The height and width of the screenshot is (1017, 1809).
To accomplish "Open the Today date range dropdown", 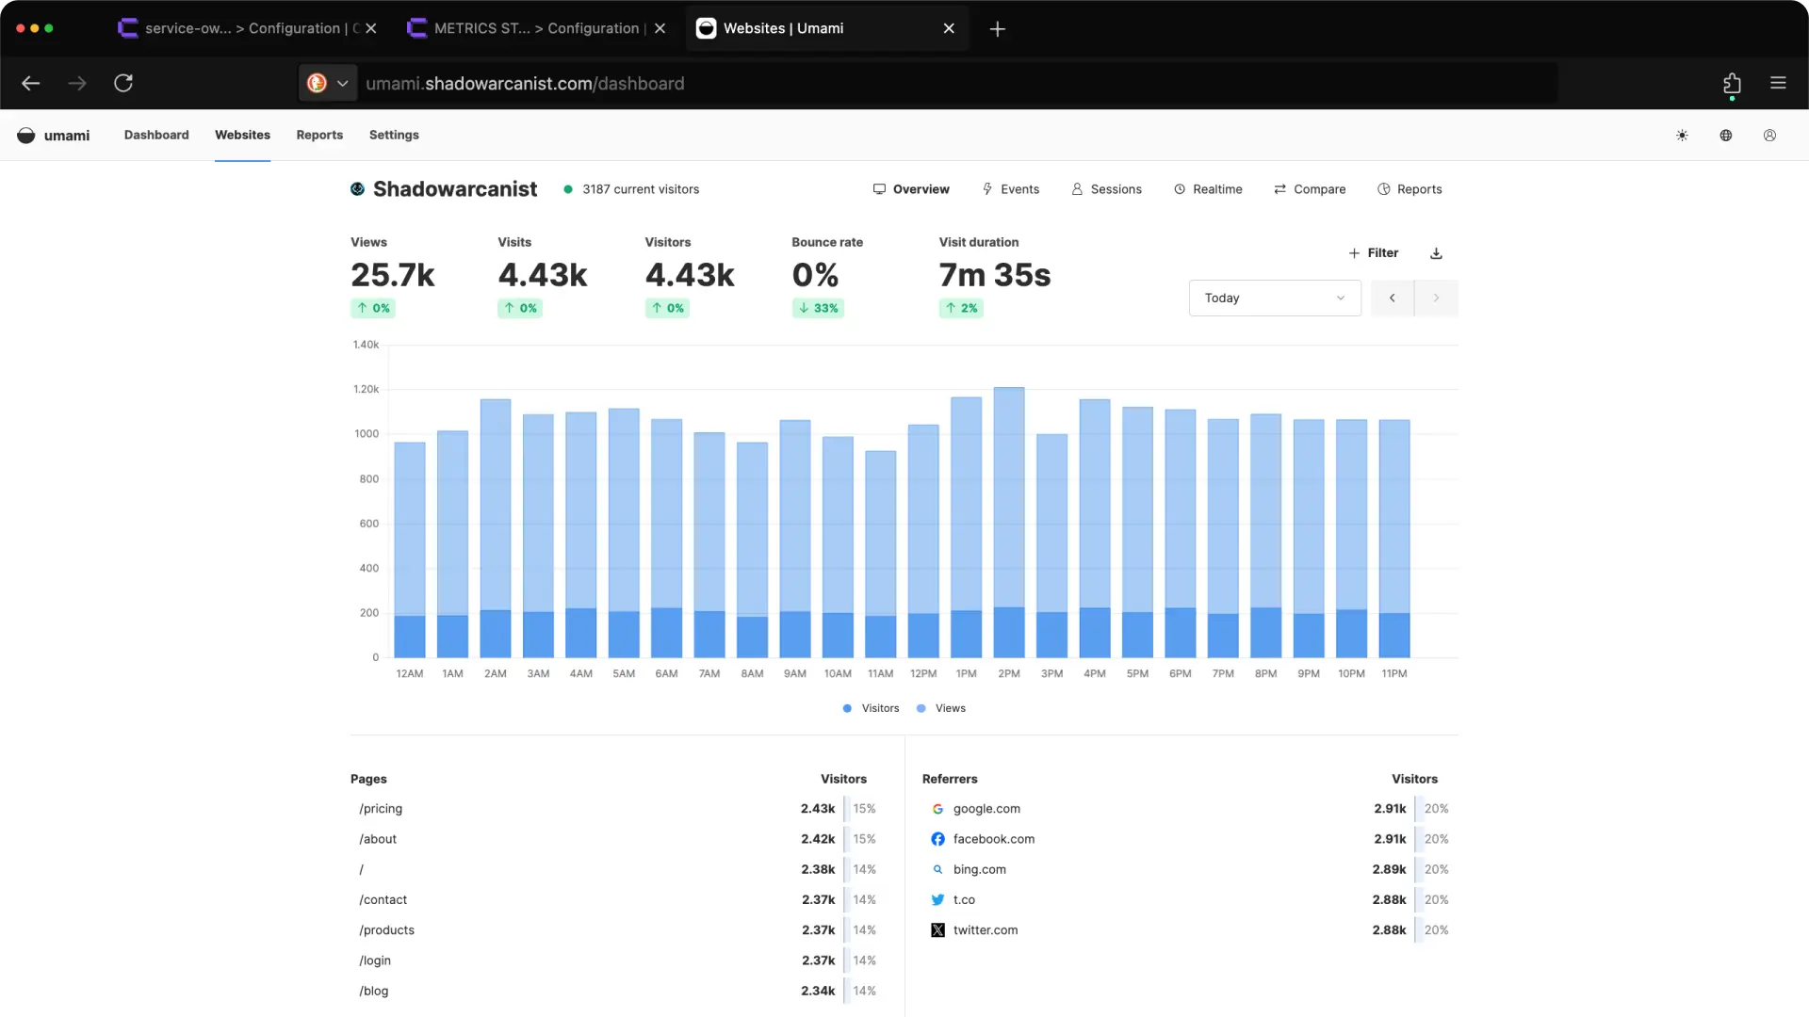I will [1275, 298].
